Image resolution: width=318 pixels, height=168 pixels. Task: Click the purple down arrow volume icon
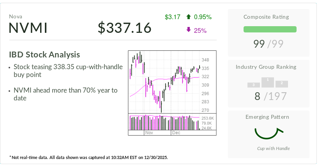189,30
